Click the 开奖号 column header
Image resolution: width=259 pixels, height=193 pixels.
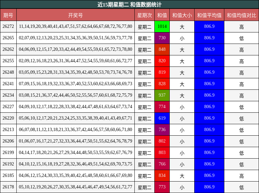pyautogui.click(x=76, y=15)
